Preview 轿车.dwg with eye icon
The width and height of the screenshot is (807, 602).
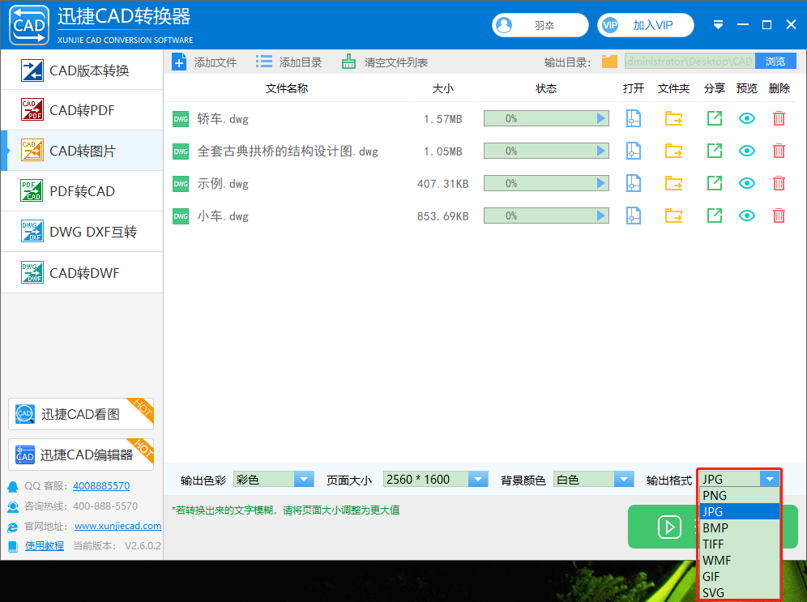(x=747, y=119)
